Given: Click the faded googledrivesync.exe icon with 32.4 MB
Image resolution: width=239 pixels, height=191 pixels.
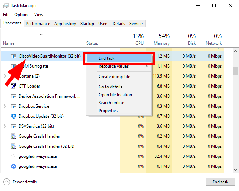Looking at the screenshot, I should click(14, 156).
